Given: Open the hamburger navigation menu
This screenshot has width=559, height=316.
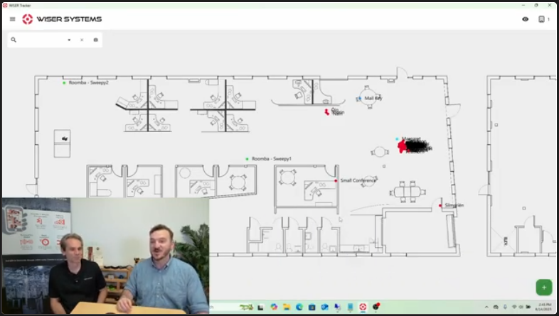Looking at the screenshot, I should [13, 19].
